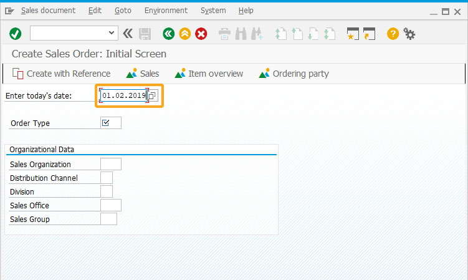Click the 'Sales Group' label

point(30,220)
